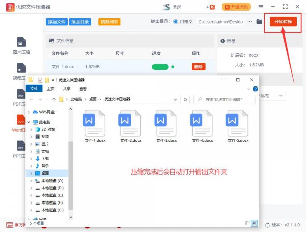Expand the WPS网盘 tree node
The image size is (306, 232).
click(x=29, y=112)
